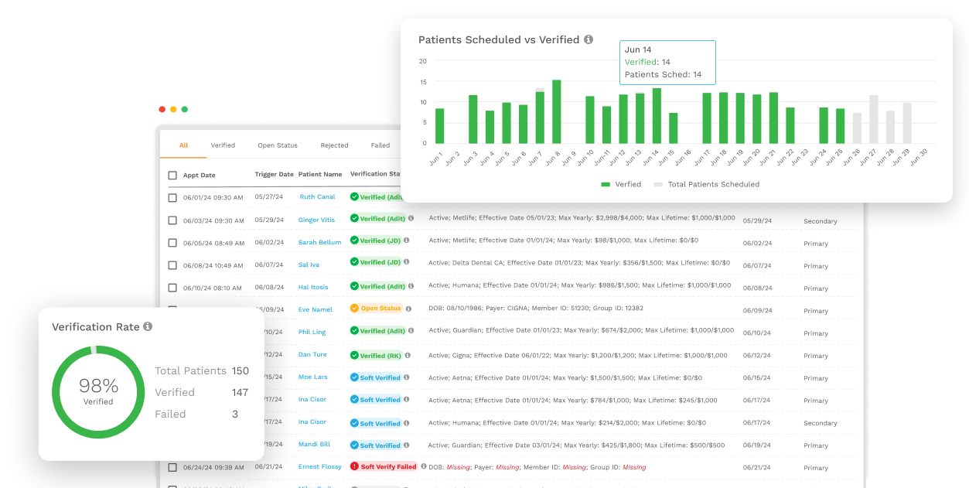Viewport: 969px width, 488px height.
Task: Open patient link Sarah Bellum
Action: [x=319, y=243]
